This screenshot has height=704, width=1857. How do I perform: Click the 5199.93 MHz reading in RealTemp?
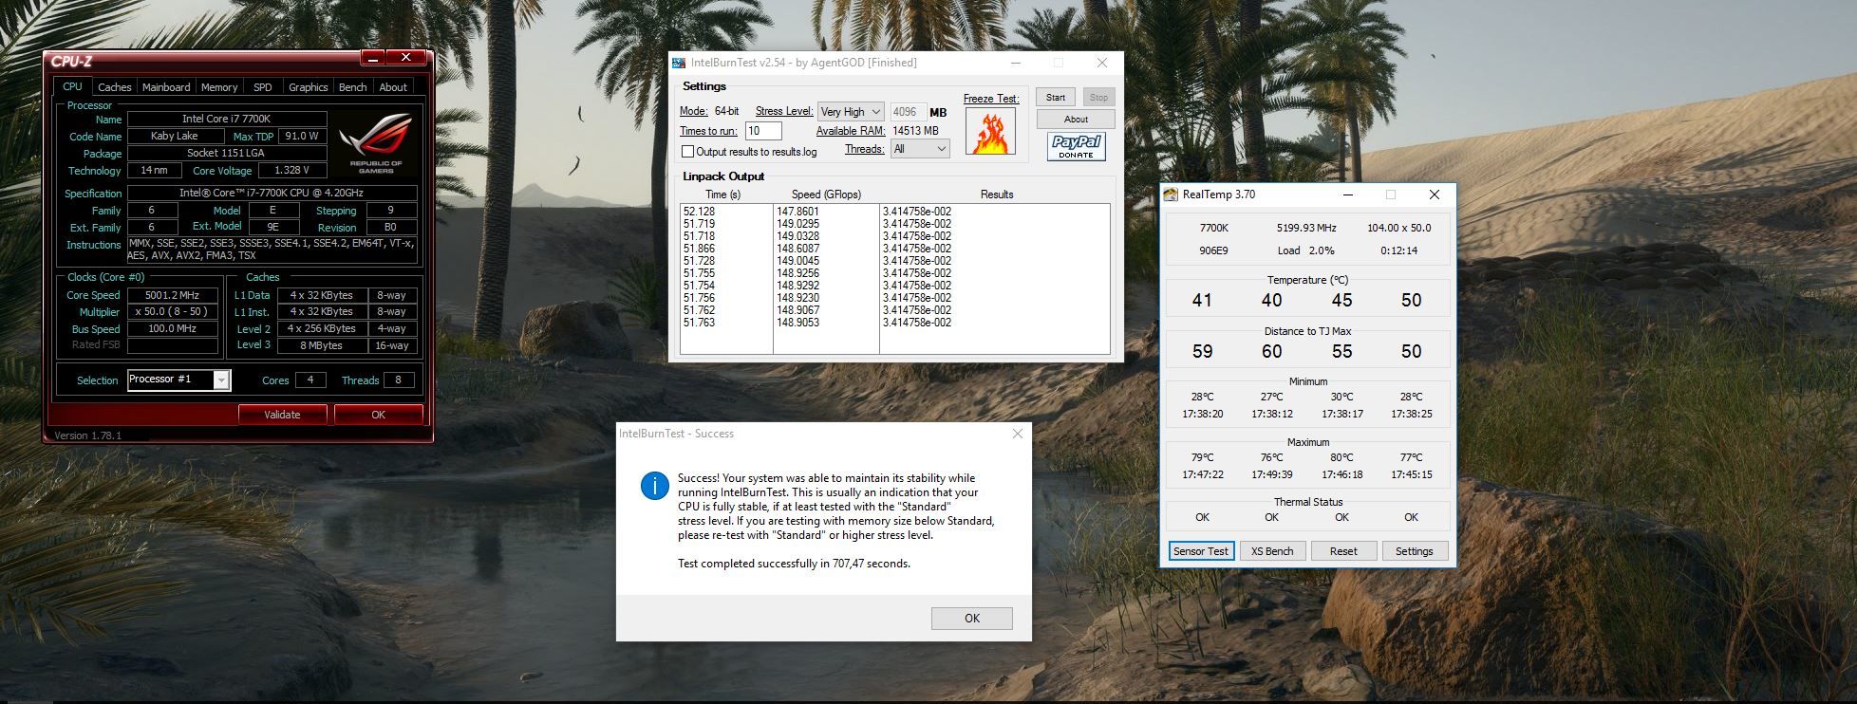[x=1306, y=228]
